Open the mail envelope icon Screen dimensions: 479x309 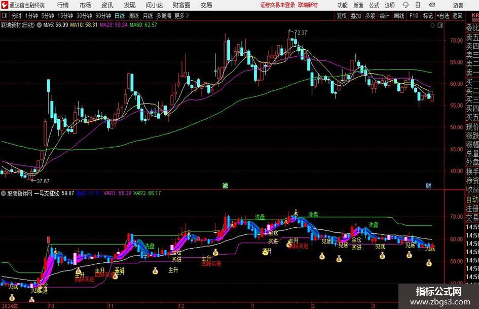432,5
